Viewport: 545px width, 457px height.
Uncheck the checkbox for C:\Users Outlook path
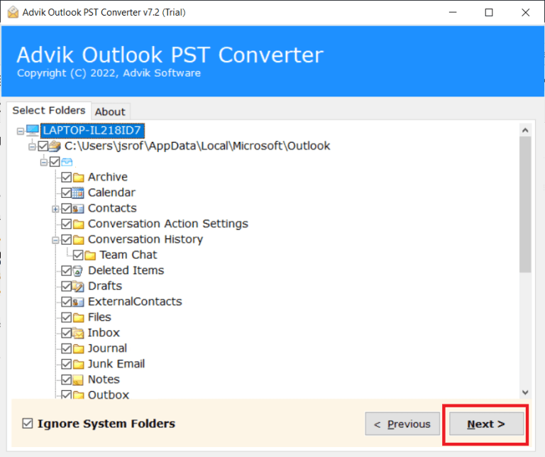(43, 146)
